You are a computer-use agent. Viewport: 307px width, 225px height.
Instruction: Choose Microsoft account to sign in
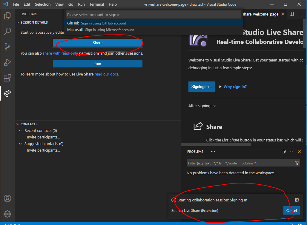click(153, 30)
